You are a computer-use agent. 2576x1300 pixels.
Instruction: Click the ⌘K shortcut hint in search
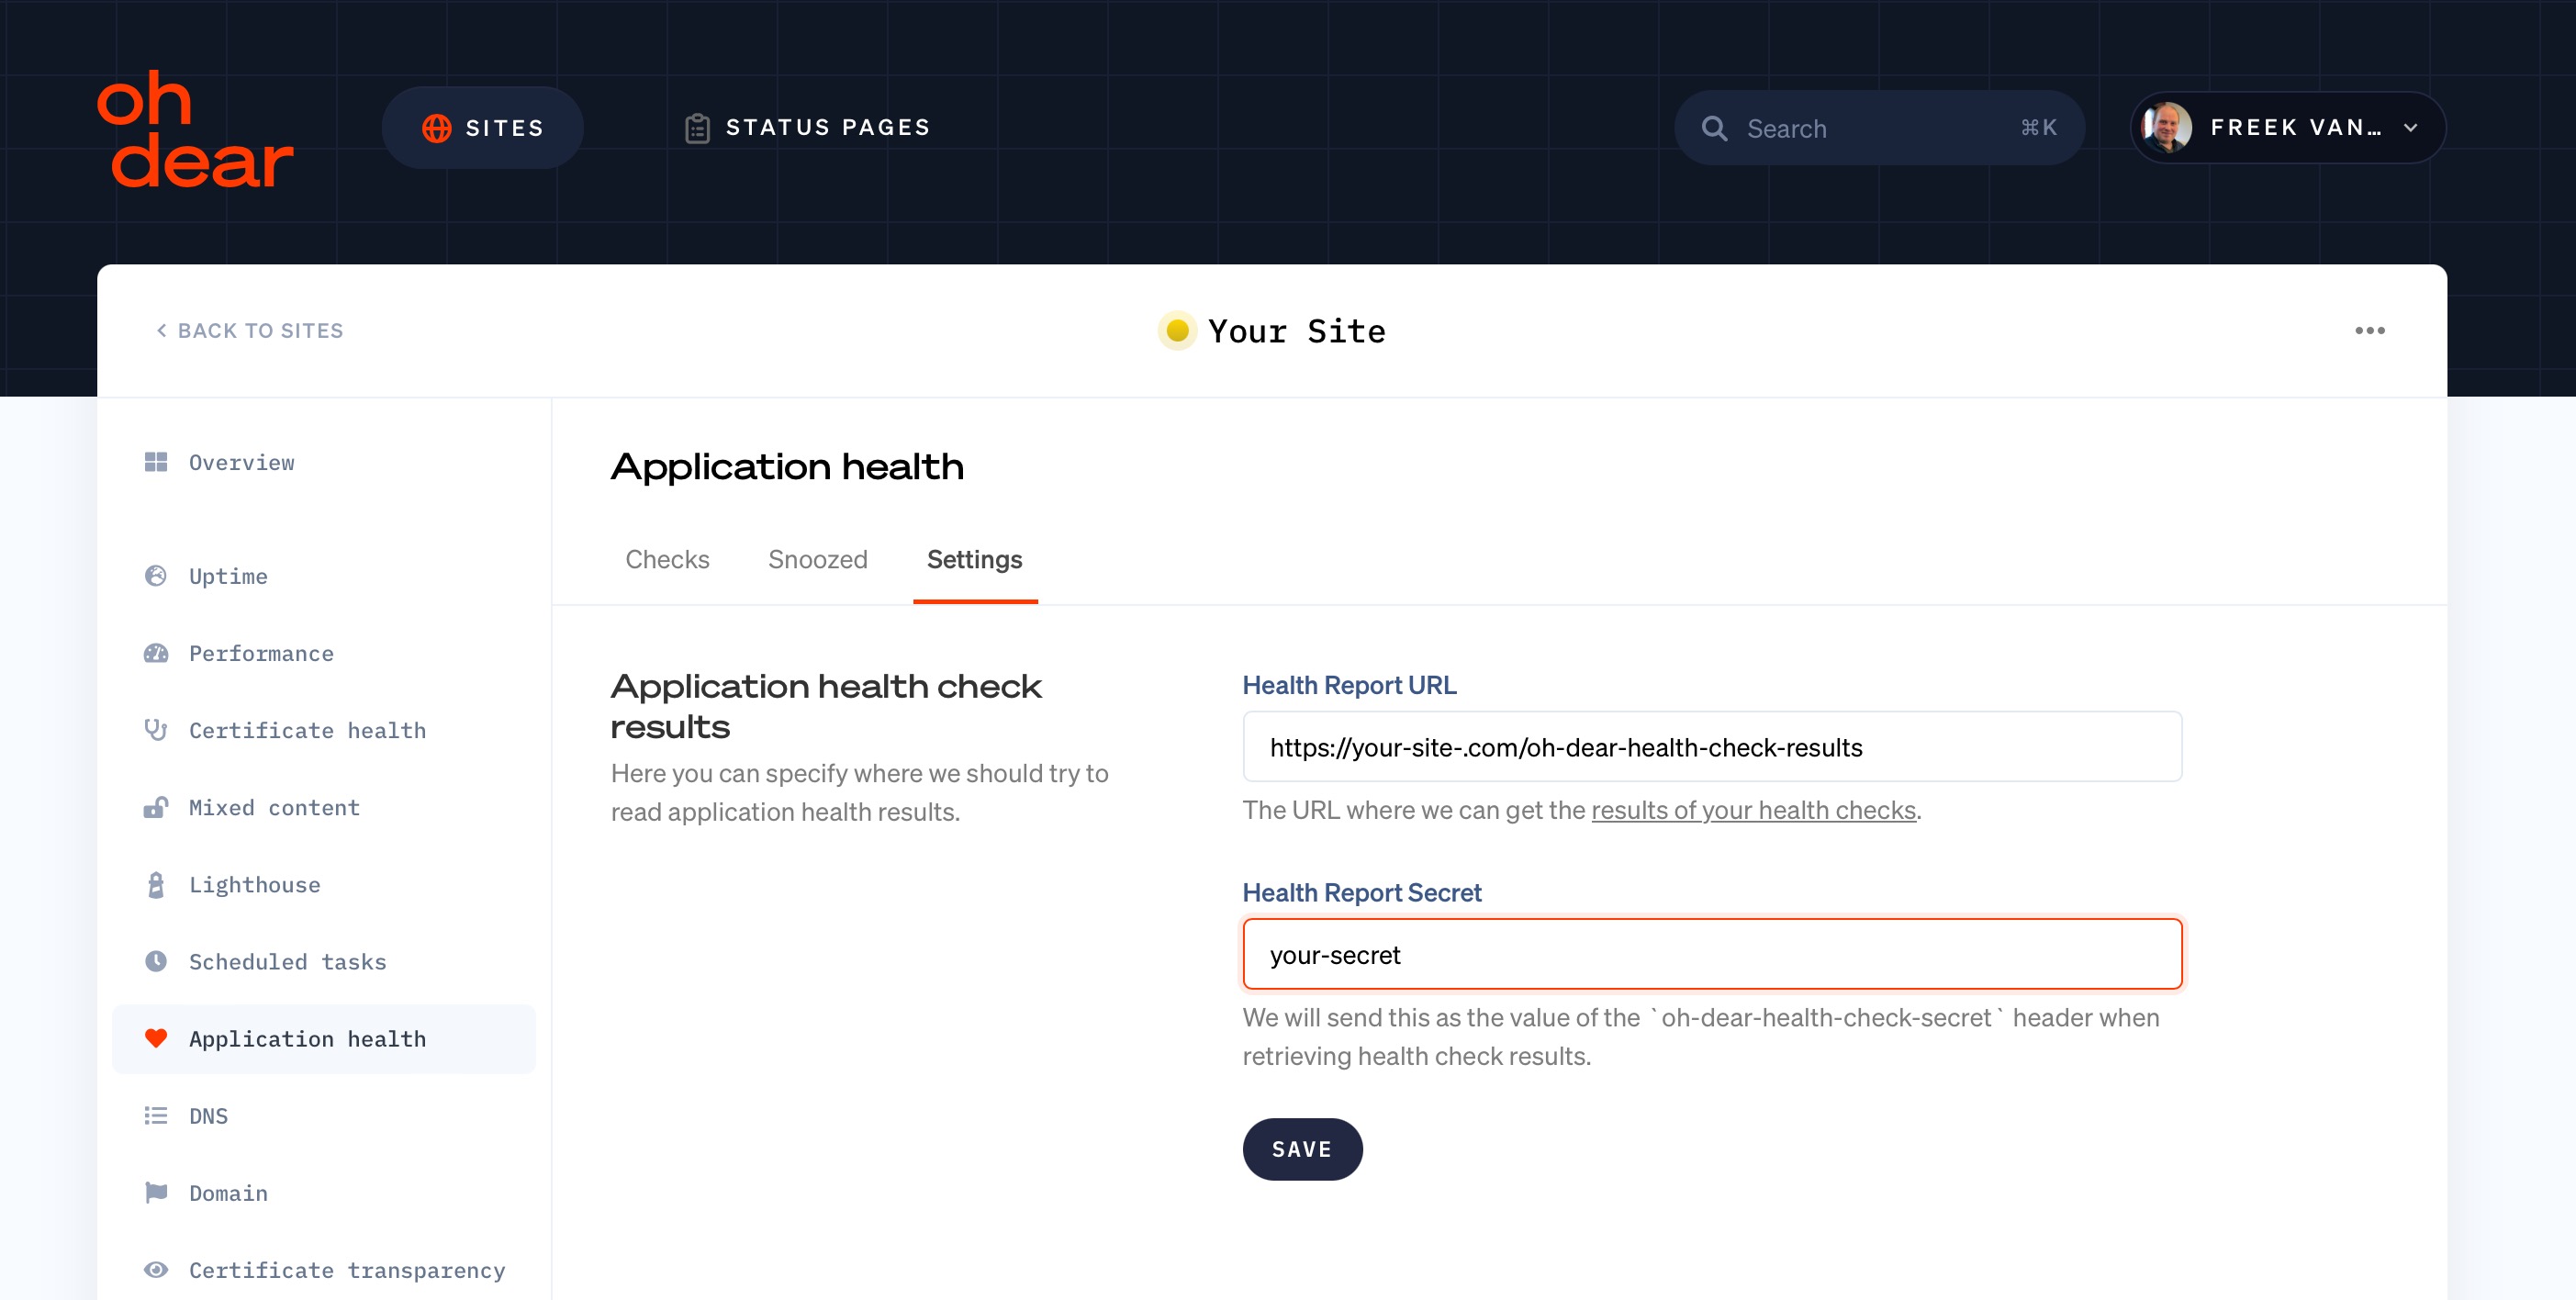click(2038, 128)
